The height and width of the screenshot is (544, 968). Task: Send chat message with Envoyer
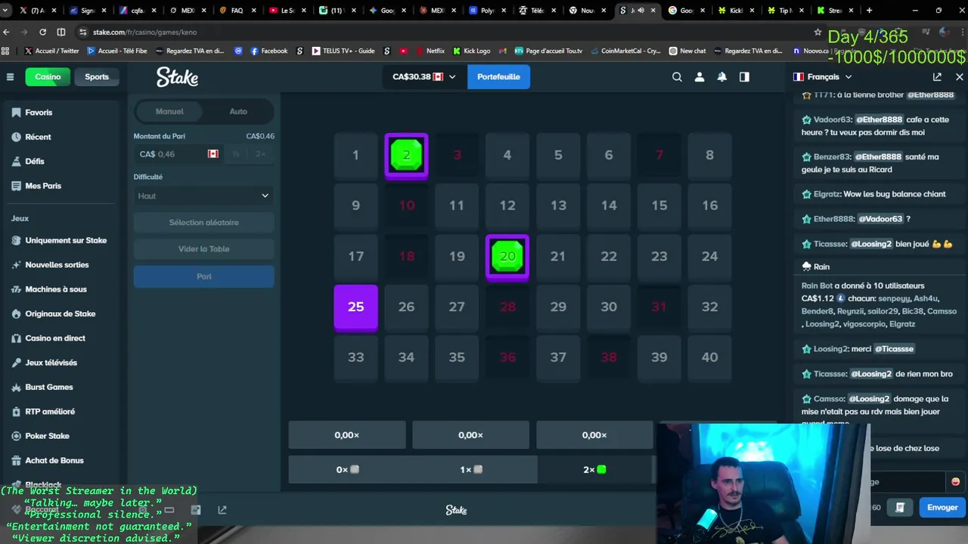pos(942,507)
